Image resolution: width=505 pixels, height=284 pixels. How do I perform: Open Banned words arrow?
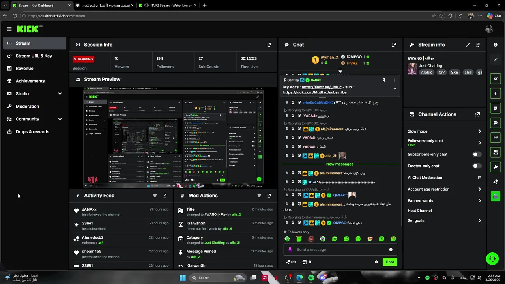480,201
